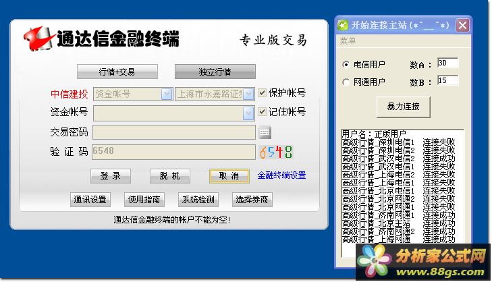Open the 金融终端设置 link
This screenshot has height=282, width=492.
[282, 175]
